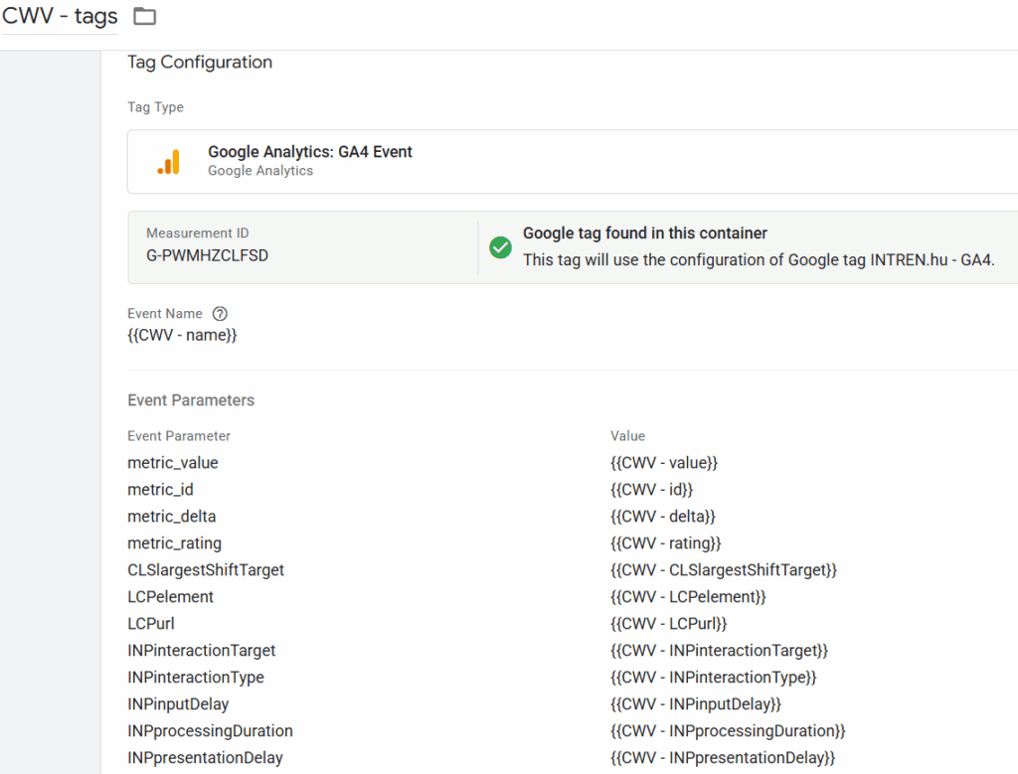Click 'Google tag found in this container' message
The width and height of the screenshot is (1018, 774).
click(x=644, y=232)
